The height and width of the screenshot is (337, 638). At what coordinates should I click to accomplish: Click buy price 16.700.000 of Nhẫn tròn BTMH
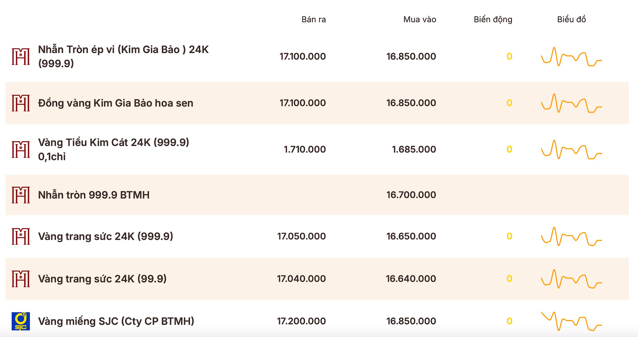(411, 195)
